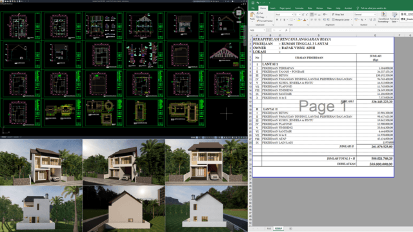Select column E header in Excel
Image resolution: width=413 pixels, height=232 pixels.
[375, 35]
